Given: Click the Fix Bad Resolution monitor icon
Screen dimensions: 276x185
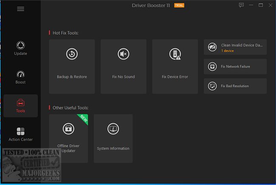Looking at the screenshot, I should click(212, 86).
